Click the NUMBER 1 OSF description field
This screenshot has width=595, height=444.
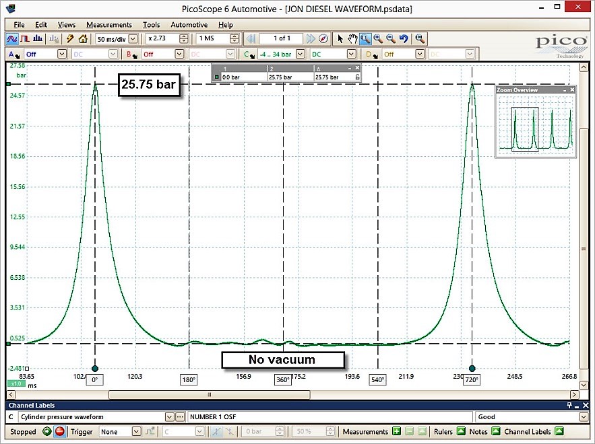click(x=330, y=416)
